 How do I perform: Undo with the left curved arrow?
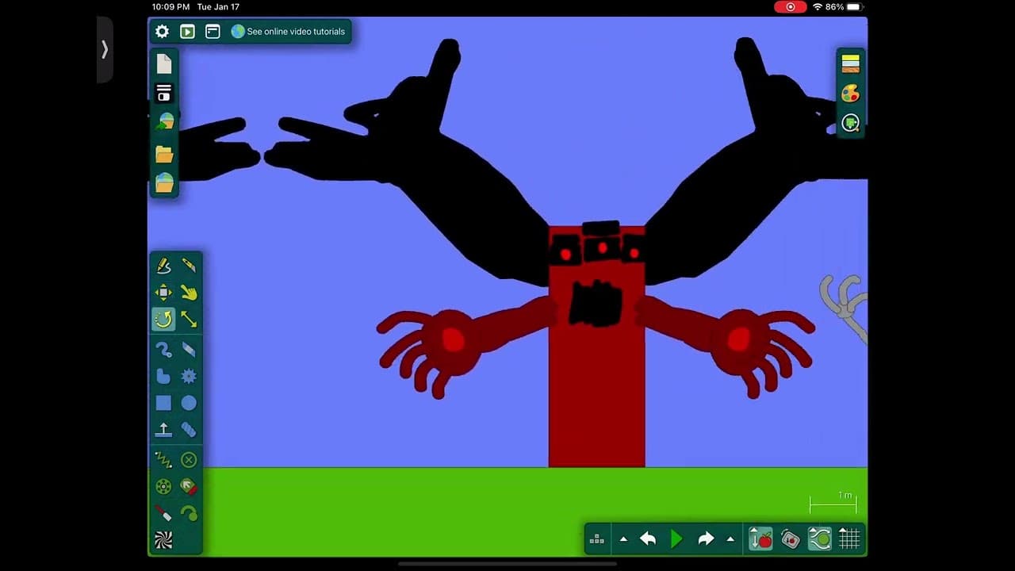tap(648, 539)
